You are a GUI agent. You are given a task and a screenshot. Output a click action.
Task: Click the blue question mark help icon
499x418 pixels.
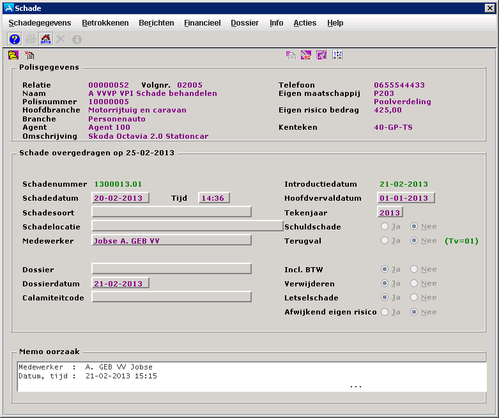(x=14, y=39)
